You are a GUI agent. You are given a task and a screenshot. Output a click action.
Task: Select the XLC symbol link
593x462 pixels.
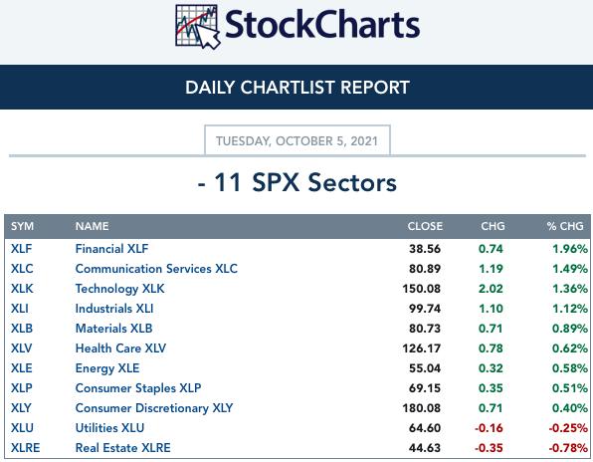[22, 269]
